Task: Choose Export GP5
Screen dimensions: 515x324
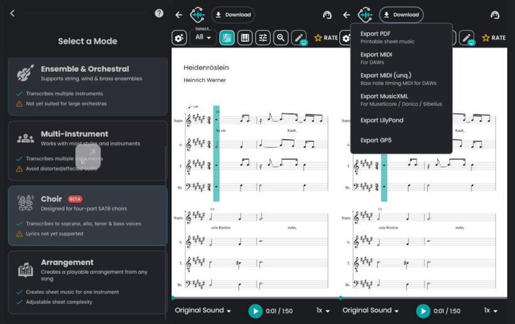Action: (x=401, y=140)
